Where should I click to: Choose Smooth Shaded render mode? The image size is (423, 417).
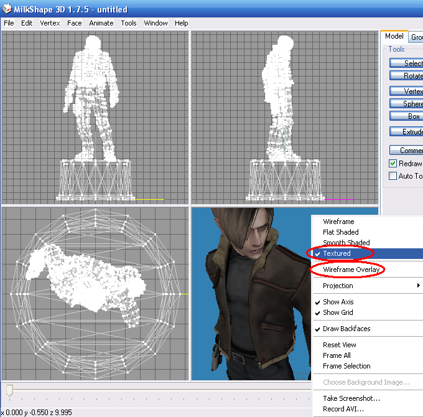346,243
